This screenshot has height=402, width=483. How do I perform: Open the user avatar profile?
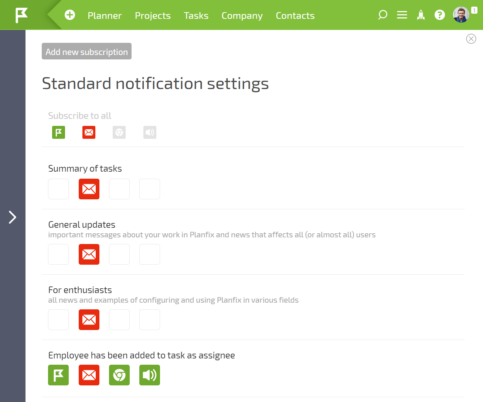(461, 15)
